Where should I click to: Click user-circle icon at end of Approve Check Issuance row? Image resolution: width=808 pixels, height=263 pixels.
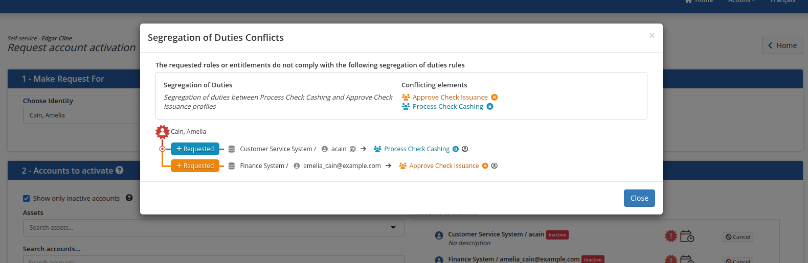pyautogui.click(x=495, y=166)
